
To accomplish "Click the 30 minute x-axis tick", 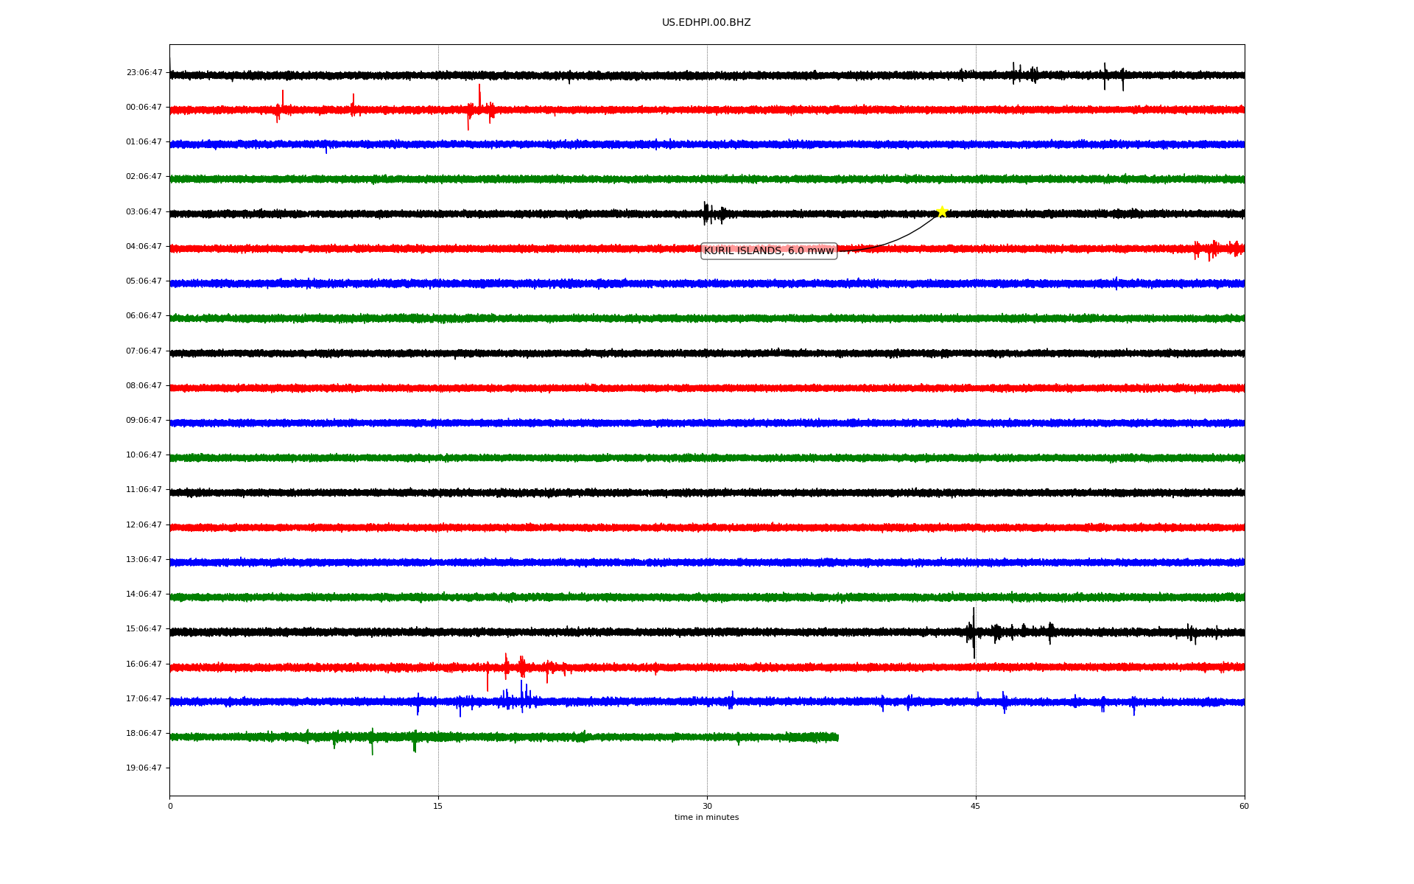I will click(707, 806).
